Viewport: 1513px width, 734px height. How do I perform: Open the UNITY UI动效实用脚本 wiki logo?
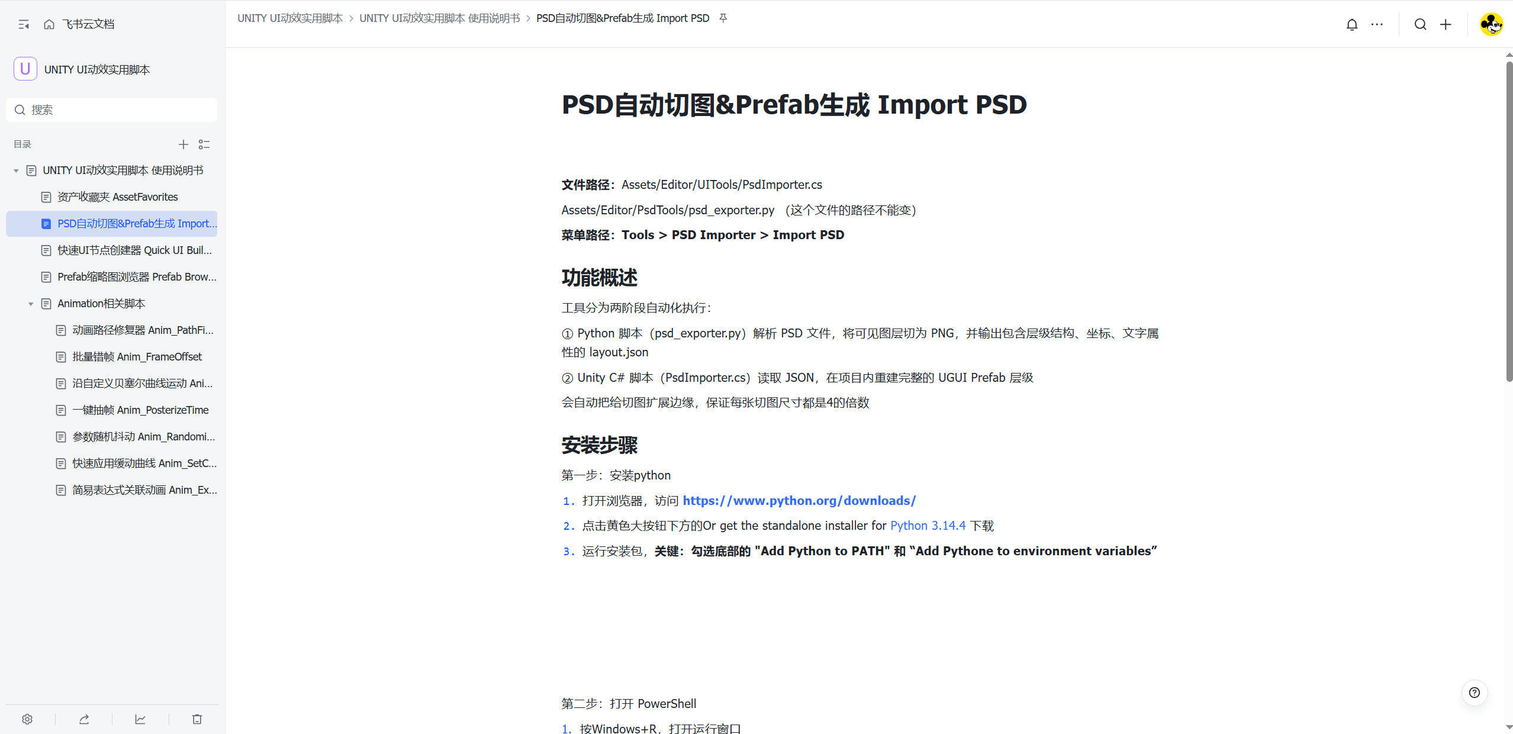25,69
